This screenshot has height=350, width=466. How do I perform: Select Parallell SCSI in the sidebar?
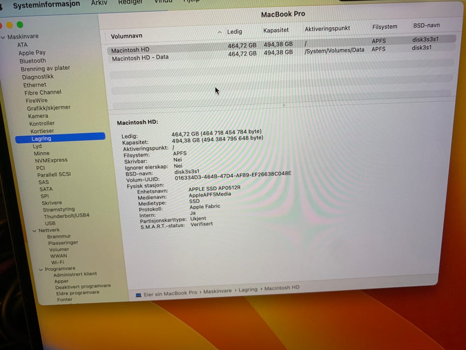pyautogui.click(x=54, y=175)
